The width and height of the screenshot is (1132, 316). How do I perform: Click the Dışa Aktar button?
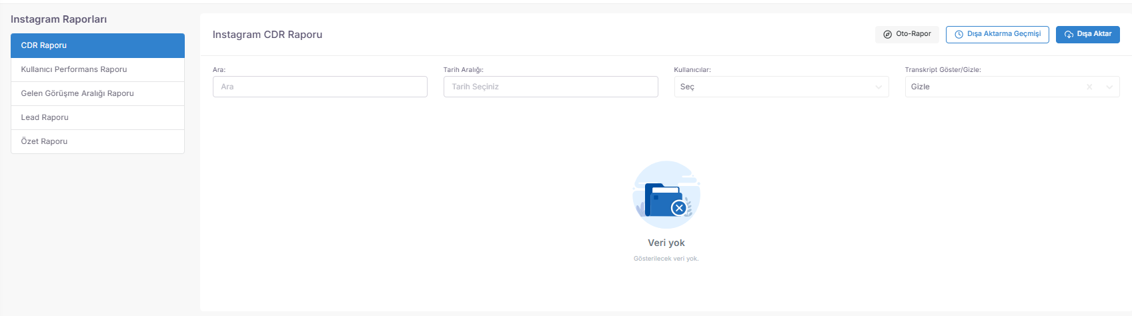pos(1088,34)
